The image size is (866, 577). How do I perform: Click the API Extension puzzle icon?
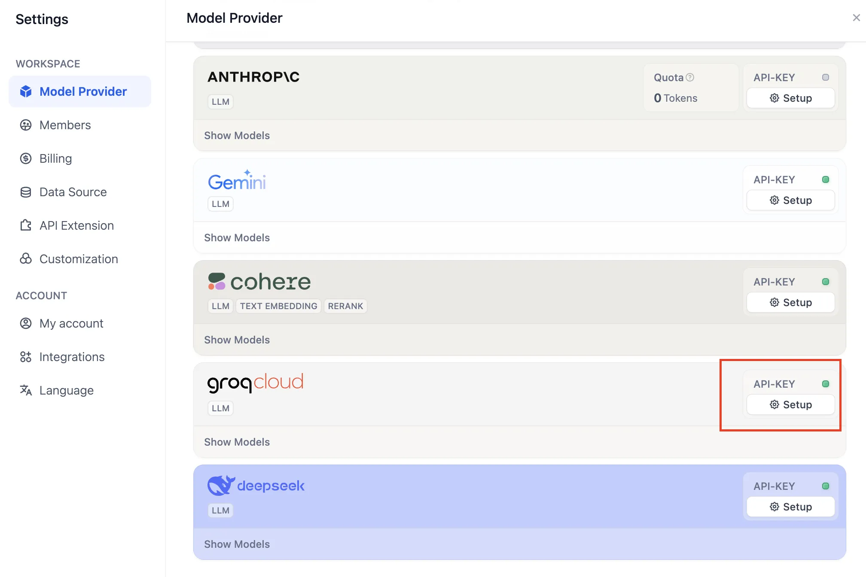pyautogui.click(x=26, y=225)
